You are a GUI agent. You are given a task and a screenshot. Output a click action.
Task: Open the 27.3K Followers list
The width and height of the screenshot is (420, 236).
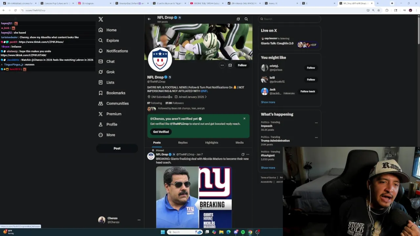[175, 103]
